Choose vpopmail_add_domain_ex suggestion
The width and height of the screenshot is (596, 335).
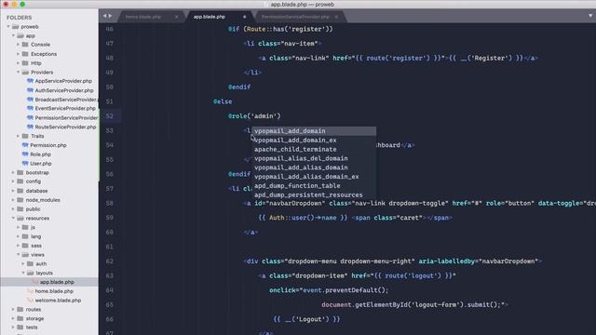[x=314, y=141]
